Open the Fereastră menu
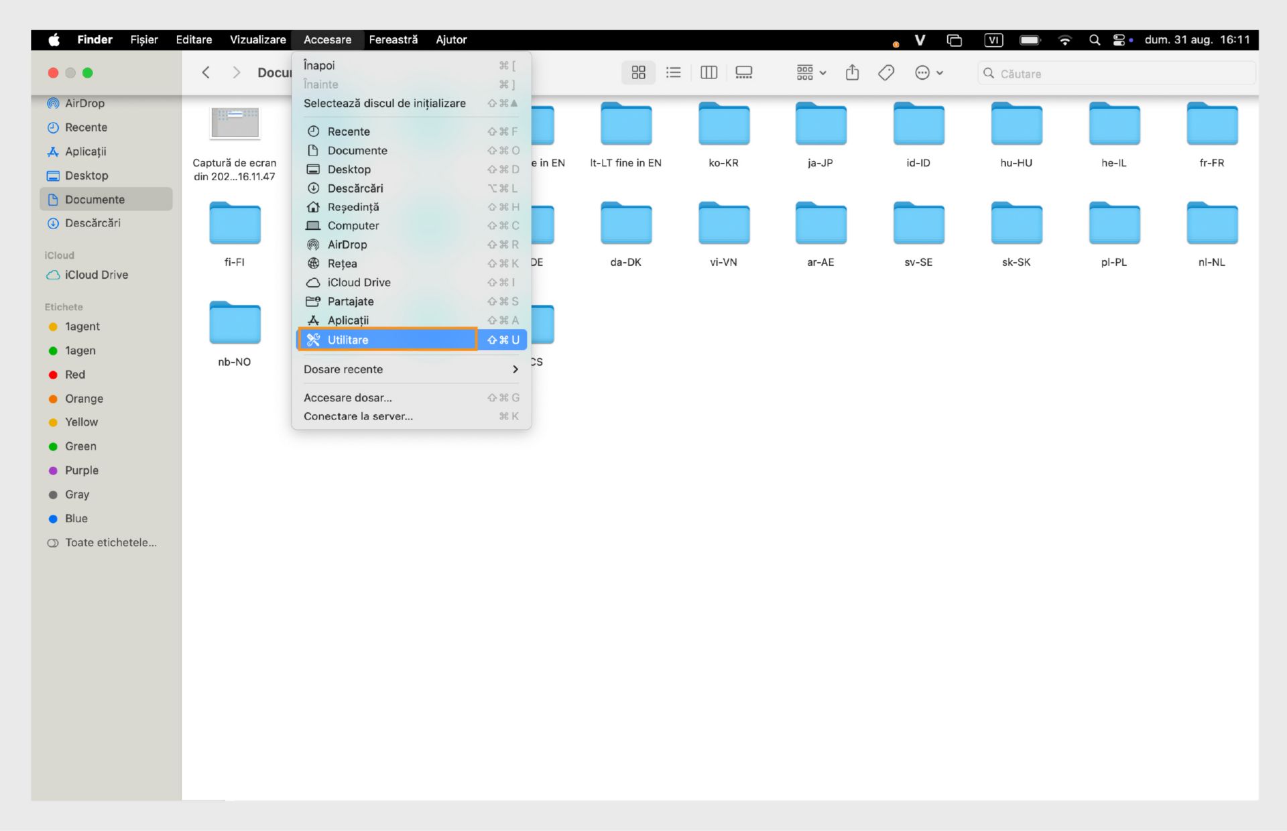The width and height of the screenshot is (1287, 831). click(x=393, y=40)
